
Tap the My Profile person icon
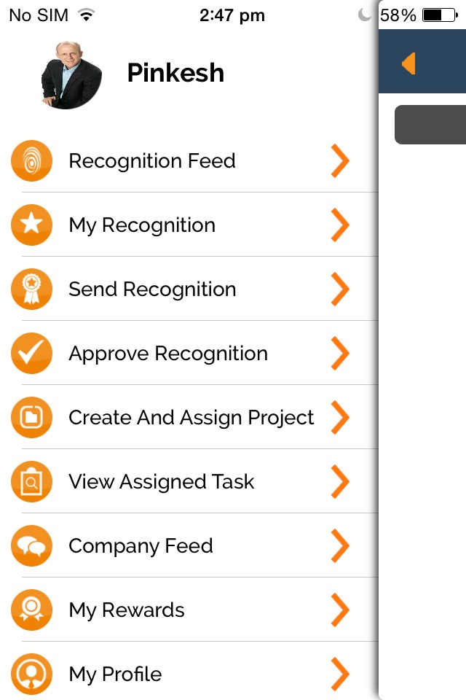tap(31, 674)
